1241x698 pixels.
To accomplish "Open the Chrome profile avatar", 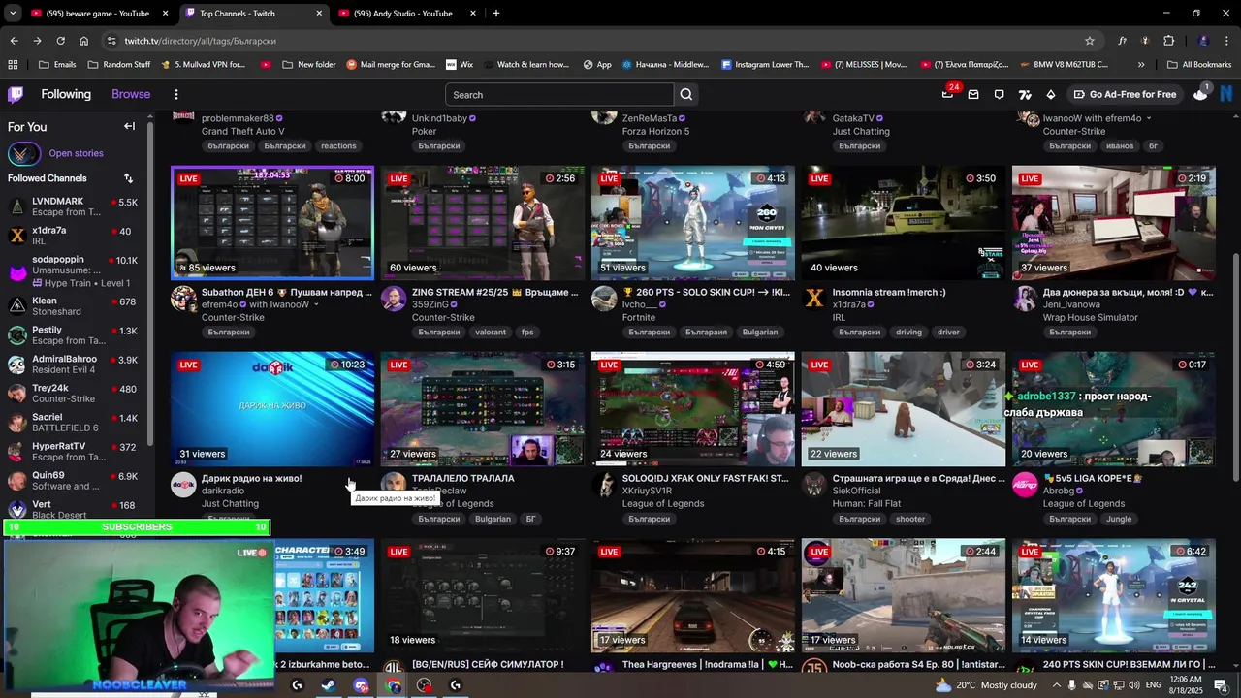I will click(x=1203, y=41).
